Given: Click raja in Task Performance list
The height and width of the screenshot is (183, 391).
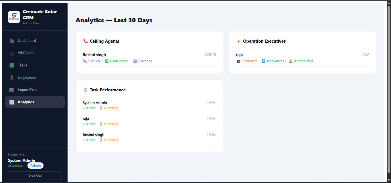Looking at the screenshot, I should tap(86, 119).
